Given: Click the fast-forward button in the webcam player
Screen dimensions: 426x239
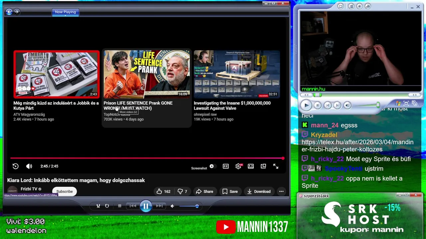Looking at the screenshot, I should coord(415,95).
